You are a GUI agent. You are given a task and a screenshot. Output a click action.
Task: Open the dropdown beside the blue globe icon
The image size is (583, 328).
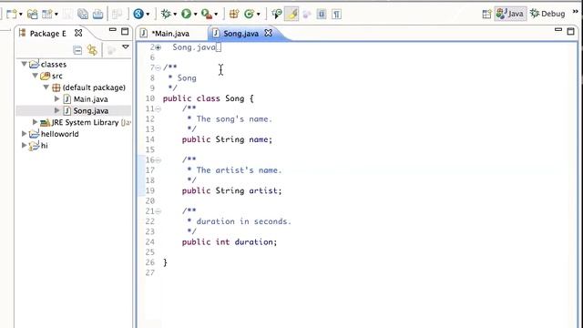[148, 15]
